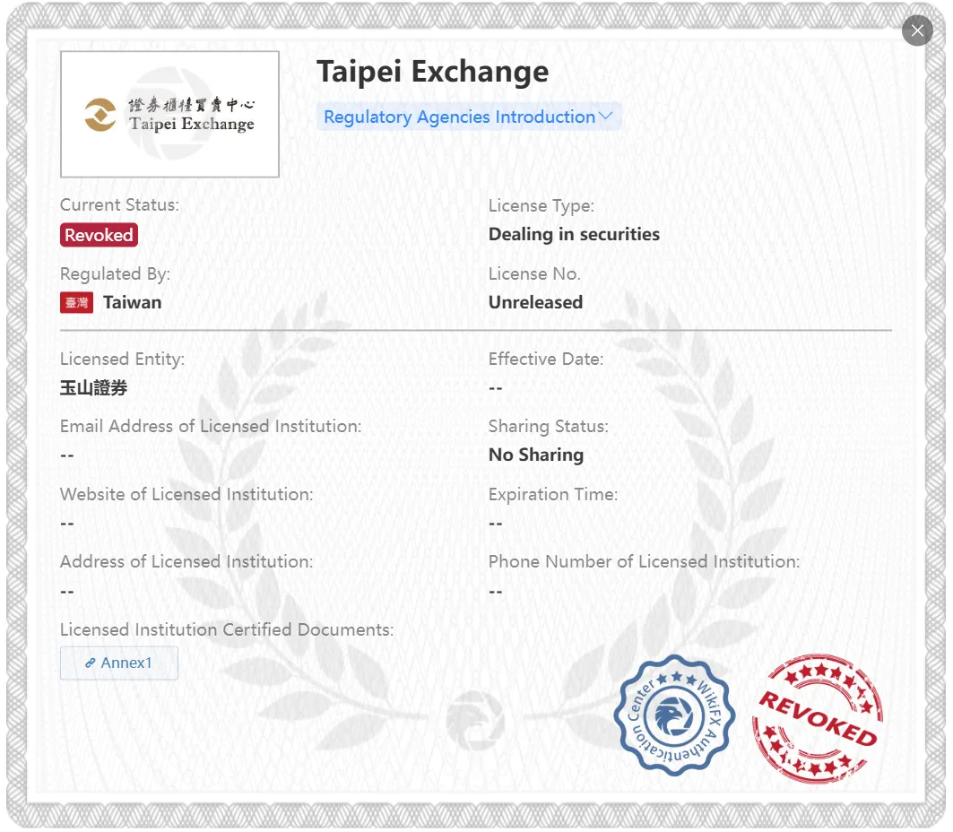This screenshot has width=953, height=832.
Task: Click the 'Expiration Time:' label
Action: pos(553,495)
